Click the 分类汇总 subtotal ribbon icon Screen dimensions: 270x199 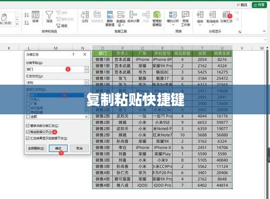coord(226,17)
